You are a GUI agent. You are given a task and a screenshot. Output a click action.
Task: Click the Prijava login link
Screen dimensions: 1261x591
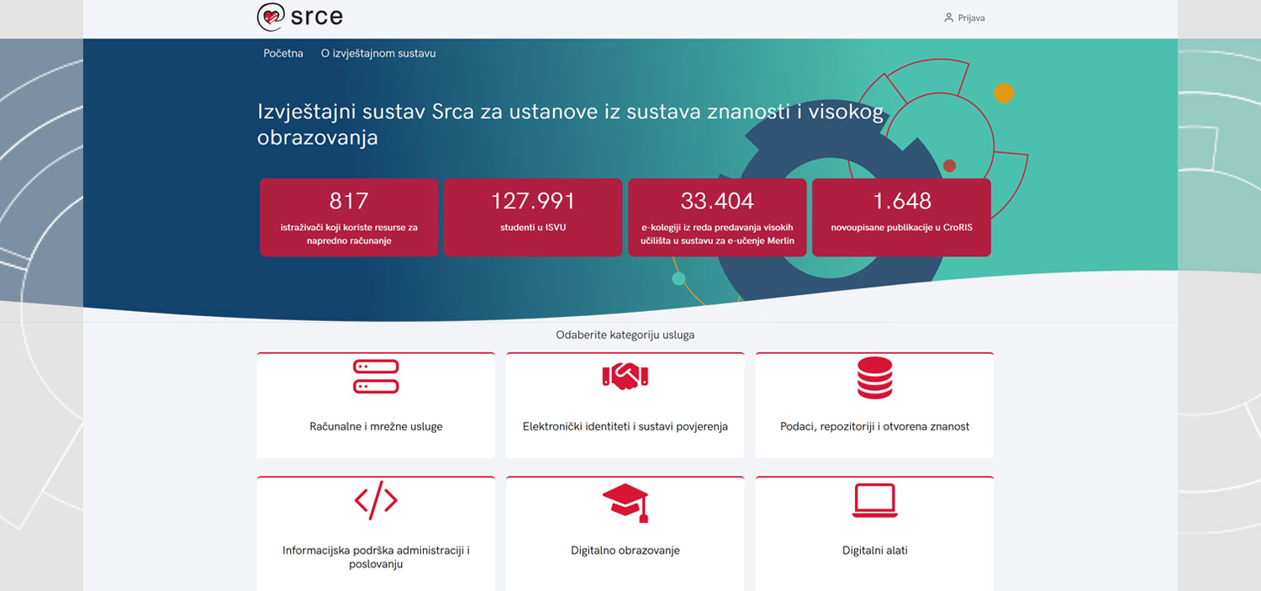971,18
